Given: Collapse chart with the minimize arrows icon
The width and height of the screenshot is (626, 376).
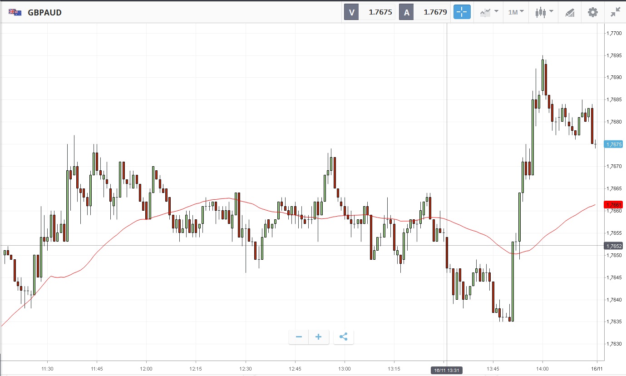Looking at the screenshot, I should [x=615, y=12].
